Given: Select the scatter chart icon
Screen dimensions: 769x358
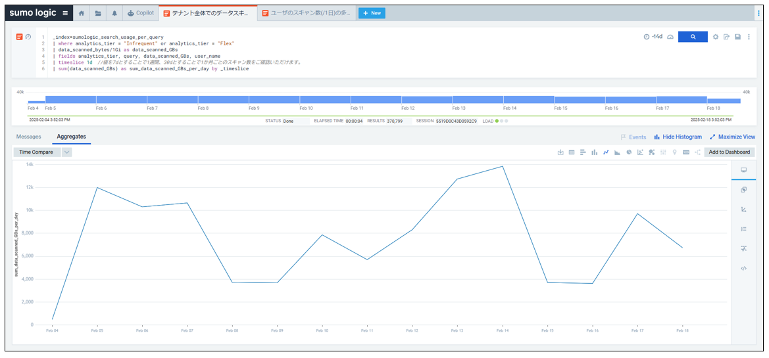Looking at the screenshot, I should click(x=640, y=152).
